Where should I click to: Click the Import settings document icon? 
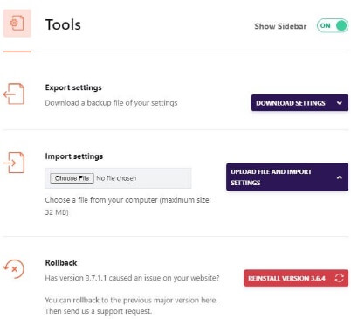pyautogui.click(x=14, y=163)
